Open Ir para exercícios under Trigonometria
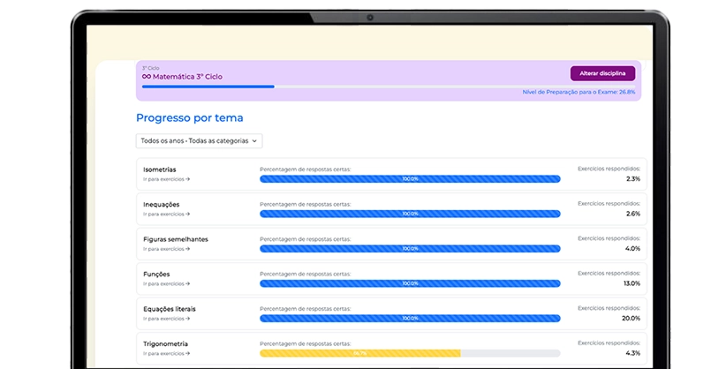The image size is (726, 369). (166, 353)
